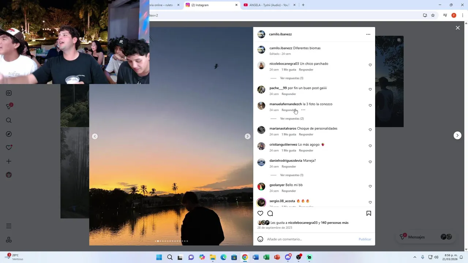The height and width of the screenshot is (263, 468).
Task: Like marianaotalvaros's comment
Action: [370, 130]
